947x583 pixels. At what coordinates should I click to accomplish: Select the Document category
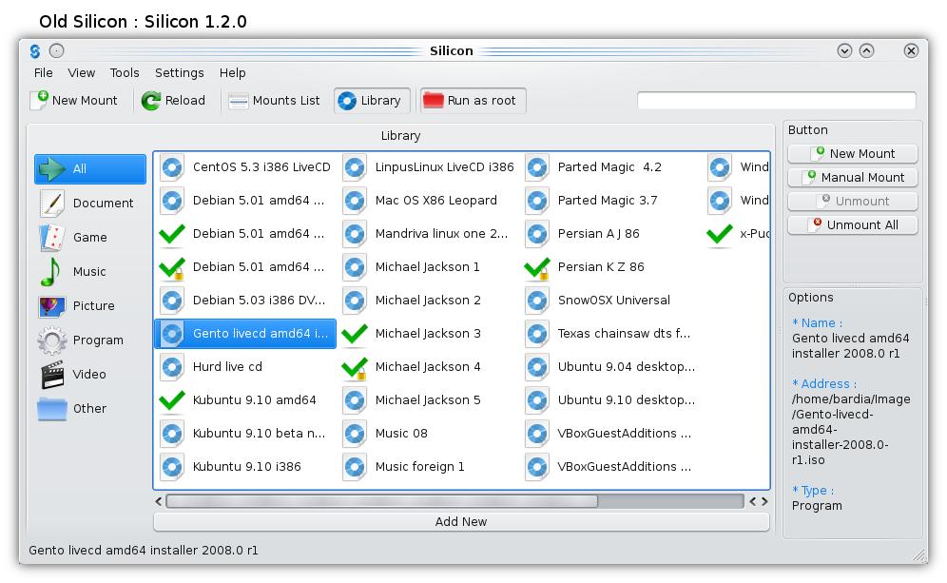click(90, 203)
